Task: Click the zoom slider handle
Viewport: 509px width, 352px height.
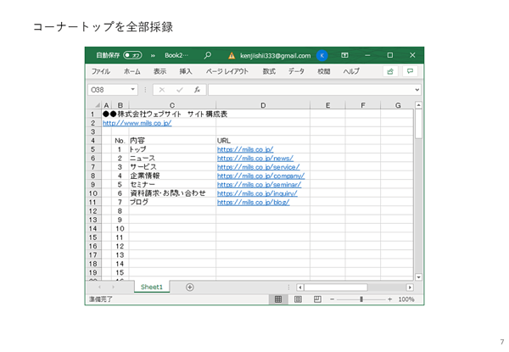Action: (x=361, y=299)
